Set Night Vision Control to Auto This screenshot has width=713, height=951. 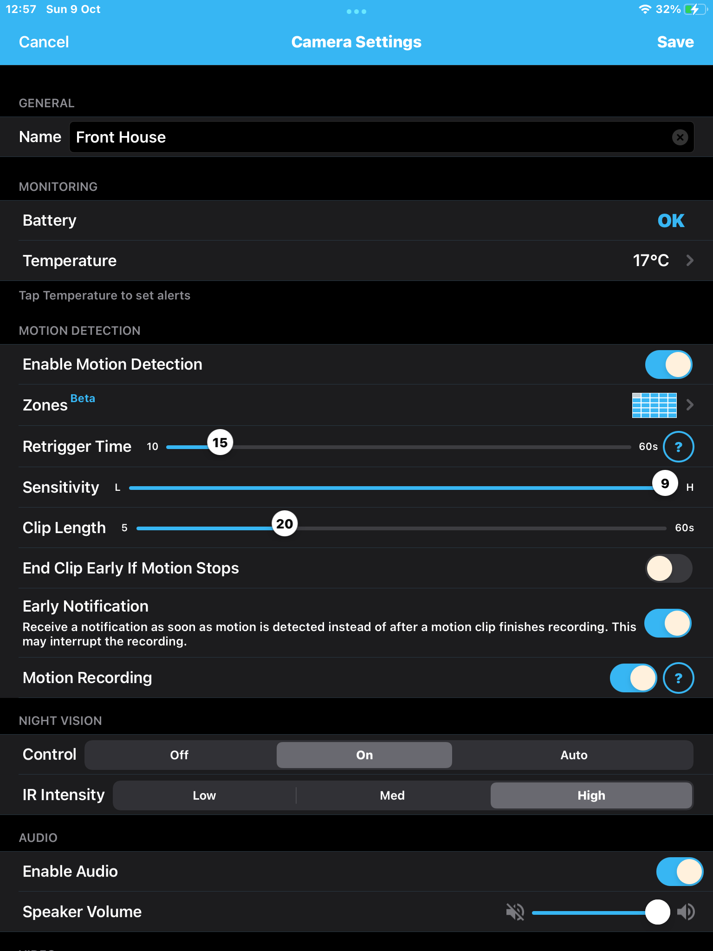click(574, 755)
